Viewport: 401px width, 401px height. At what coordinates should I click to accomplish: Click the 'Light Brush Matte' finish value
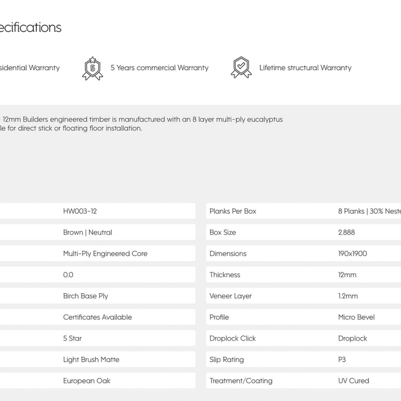(91, 360)
